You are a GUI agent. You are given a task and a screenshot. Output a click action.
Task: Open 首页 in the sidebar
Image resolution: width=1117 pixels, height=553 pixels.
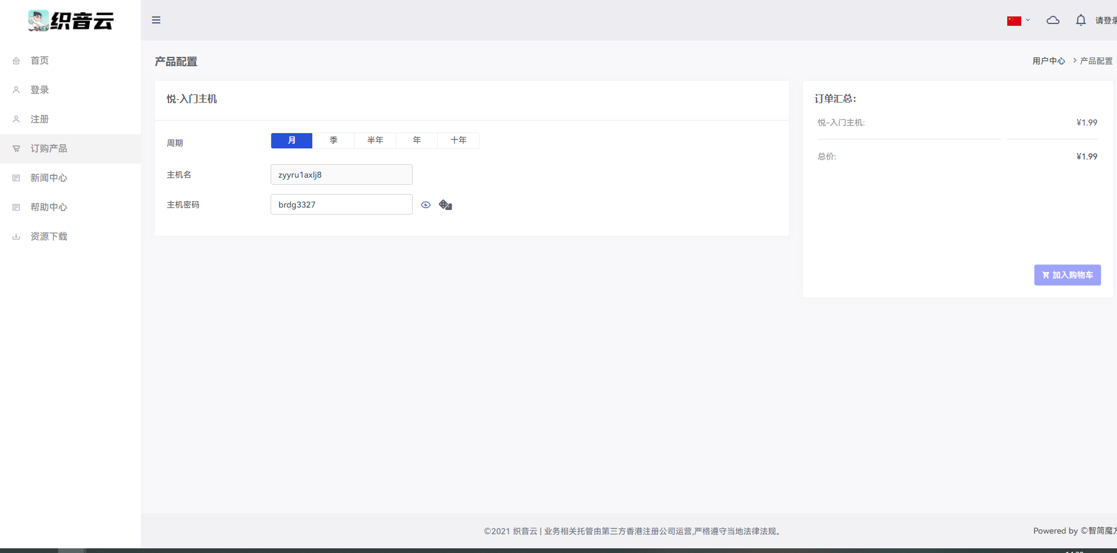pos(40,60)
